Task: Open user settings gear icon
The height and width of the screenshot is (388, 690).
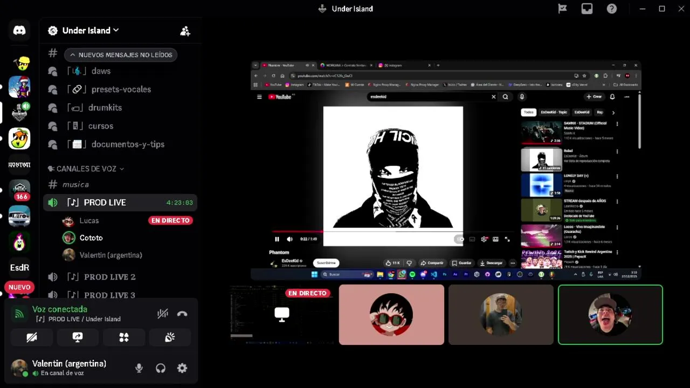Action: pyautogui.click(x=182, y=368)
